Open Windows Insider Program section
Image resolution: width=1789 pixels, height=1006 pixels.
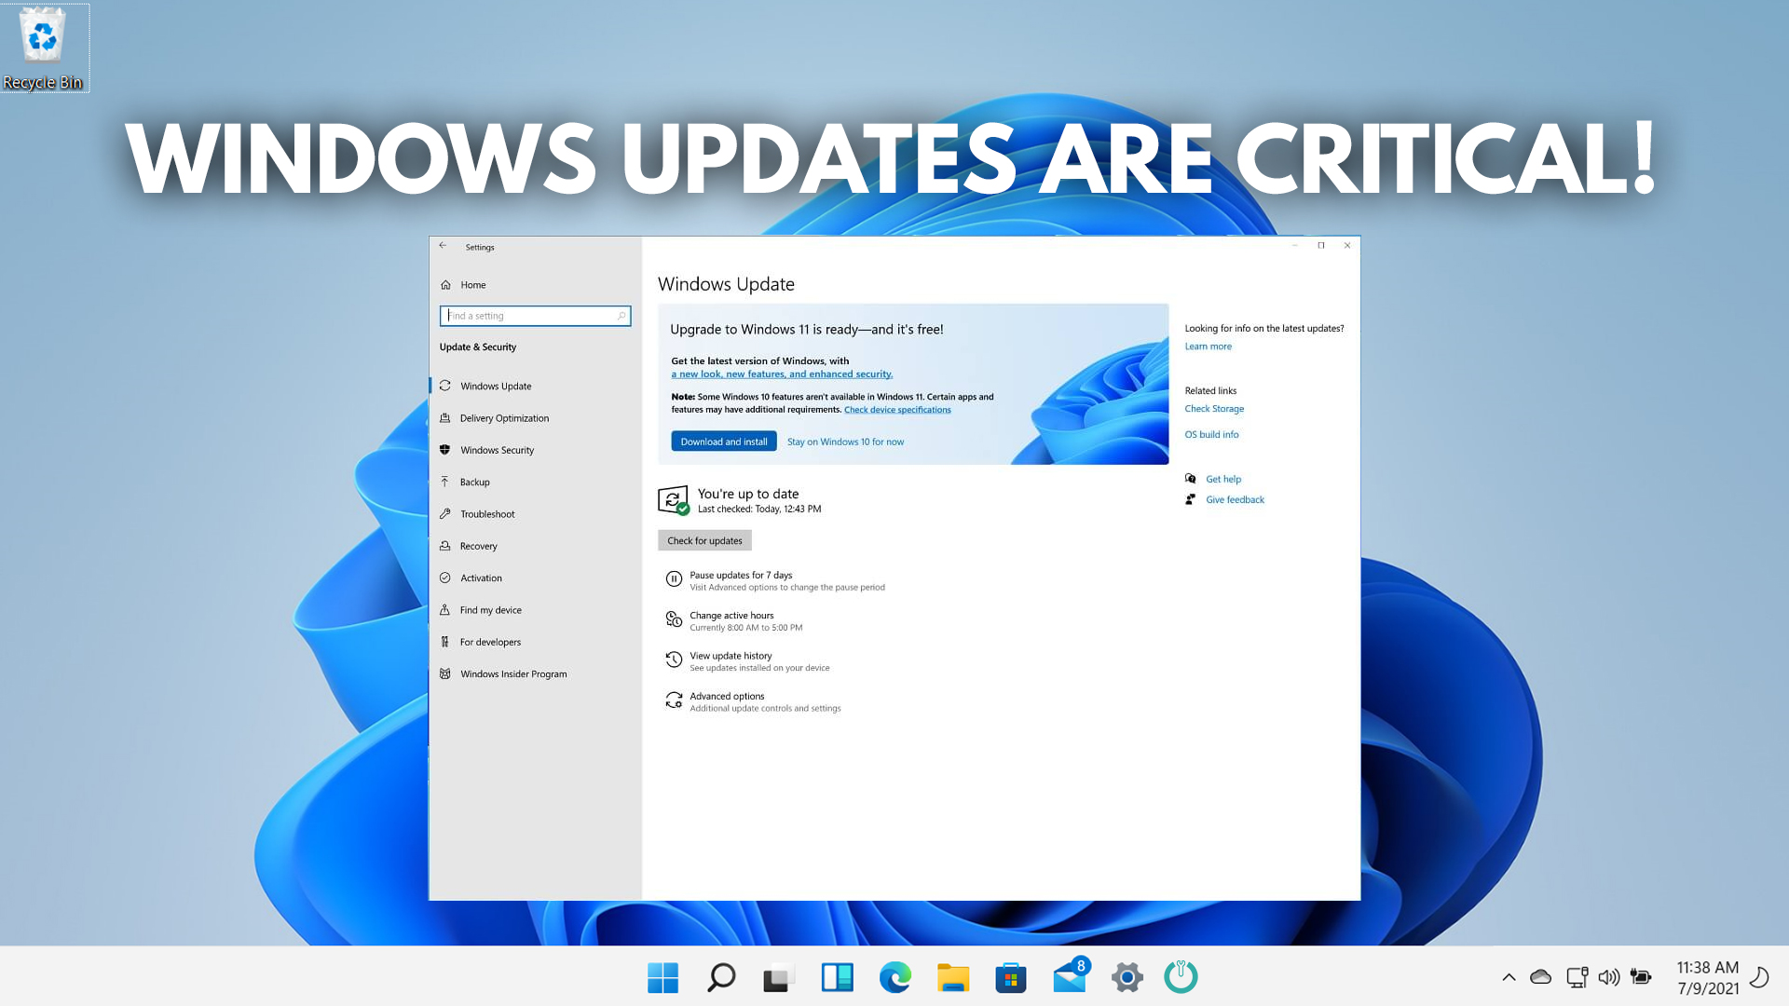512,674
